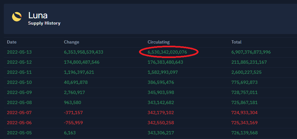Image resolution: width=297 pixels, height=139 pixels.
Task: Click the Luna moon logo icon
Action: coord(17,17)
